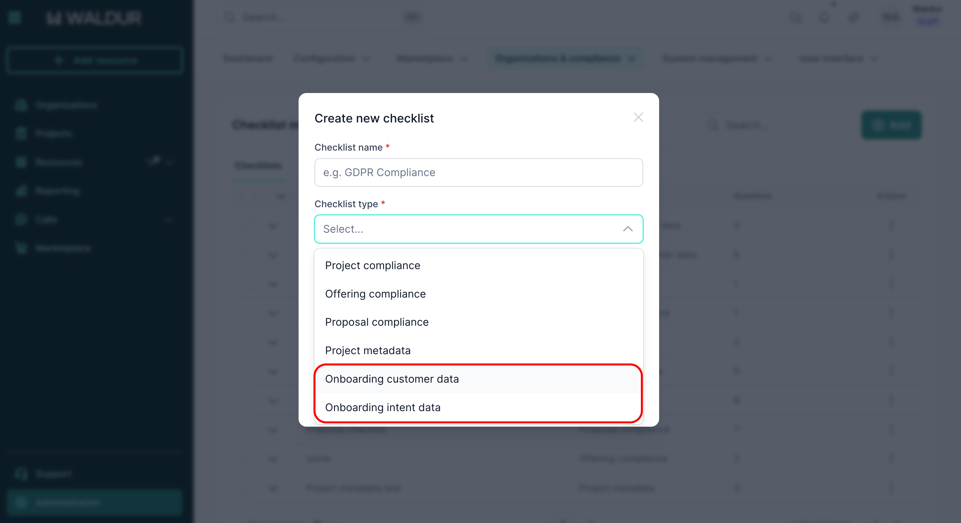Open Marketplace cart icon in sidebar

(21, 248)
